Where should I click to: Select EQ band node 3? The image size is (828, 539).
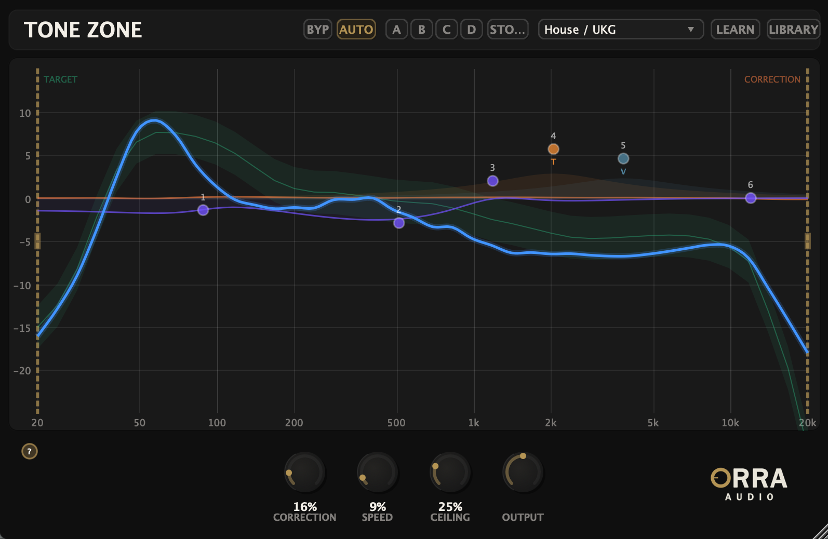tap(492, 181)
